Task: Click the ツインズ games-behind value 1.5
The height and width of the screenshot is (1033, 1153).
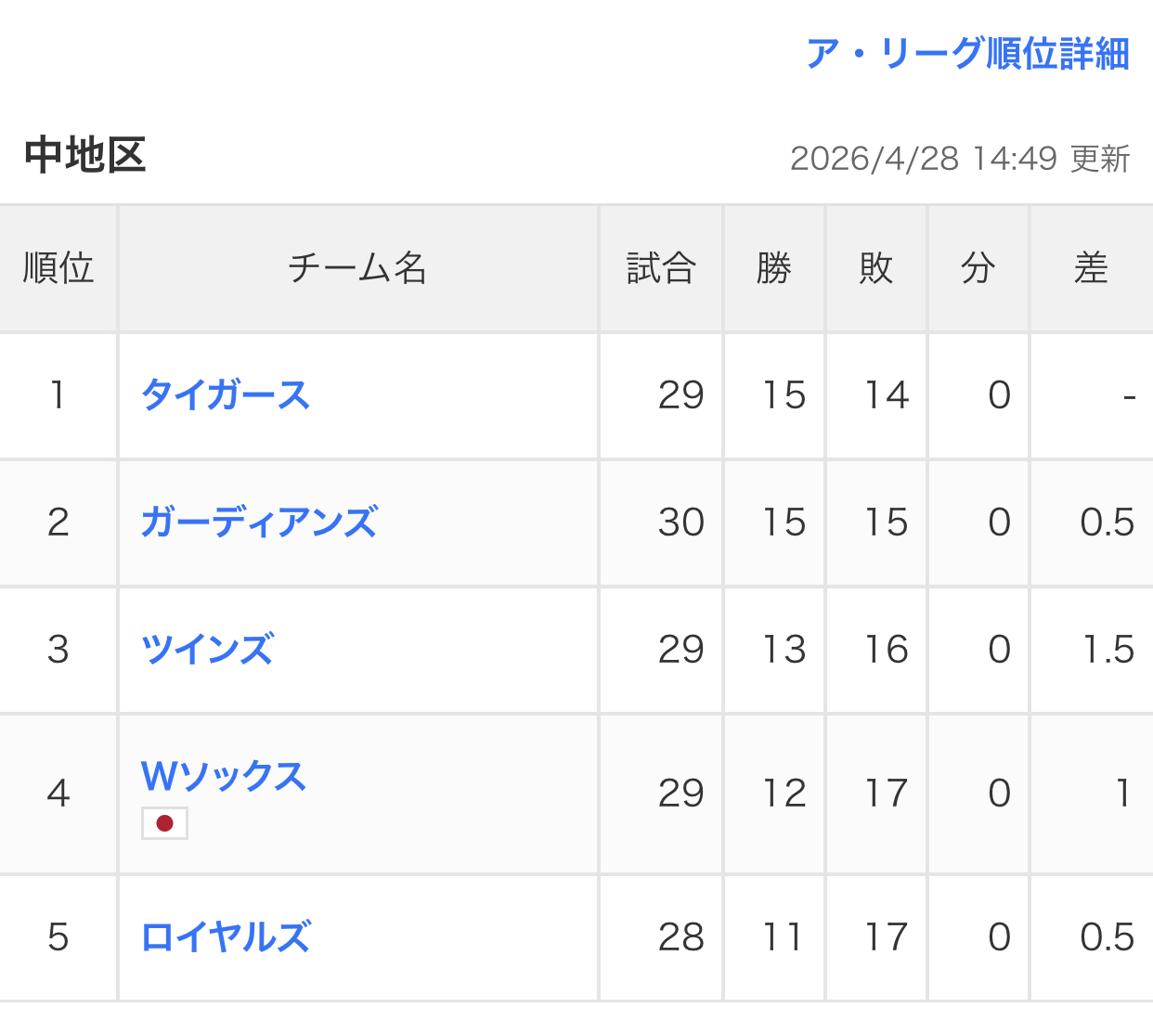Action: coord(1108,650)
